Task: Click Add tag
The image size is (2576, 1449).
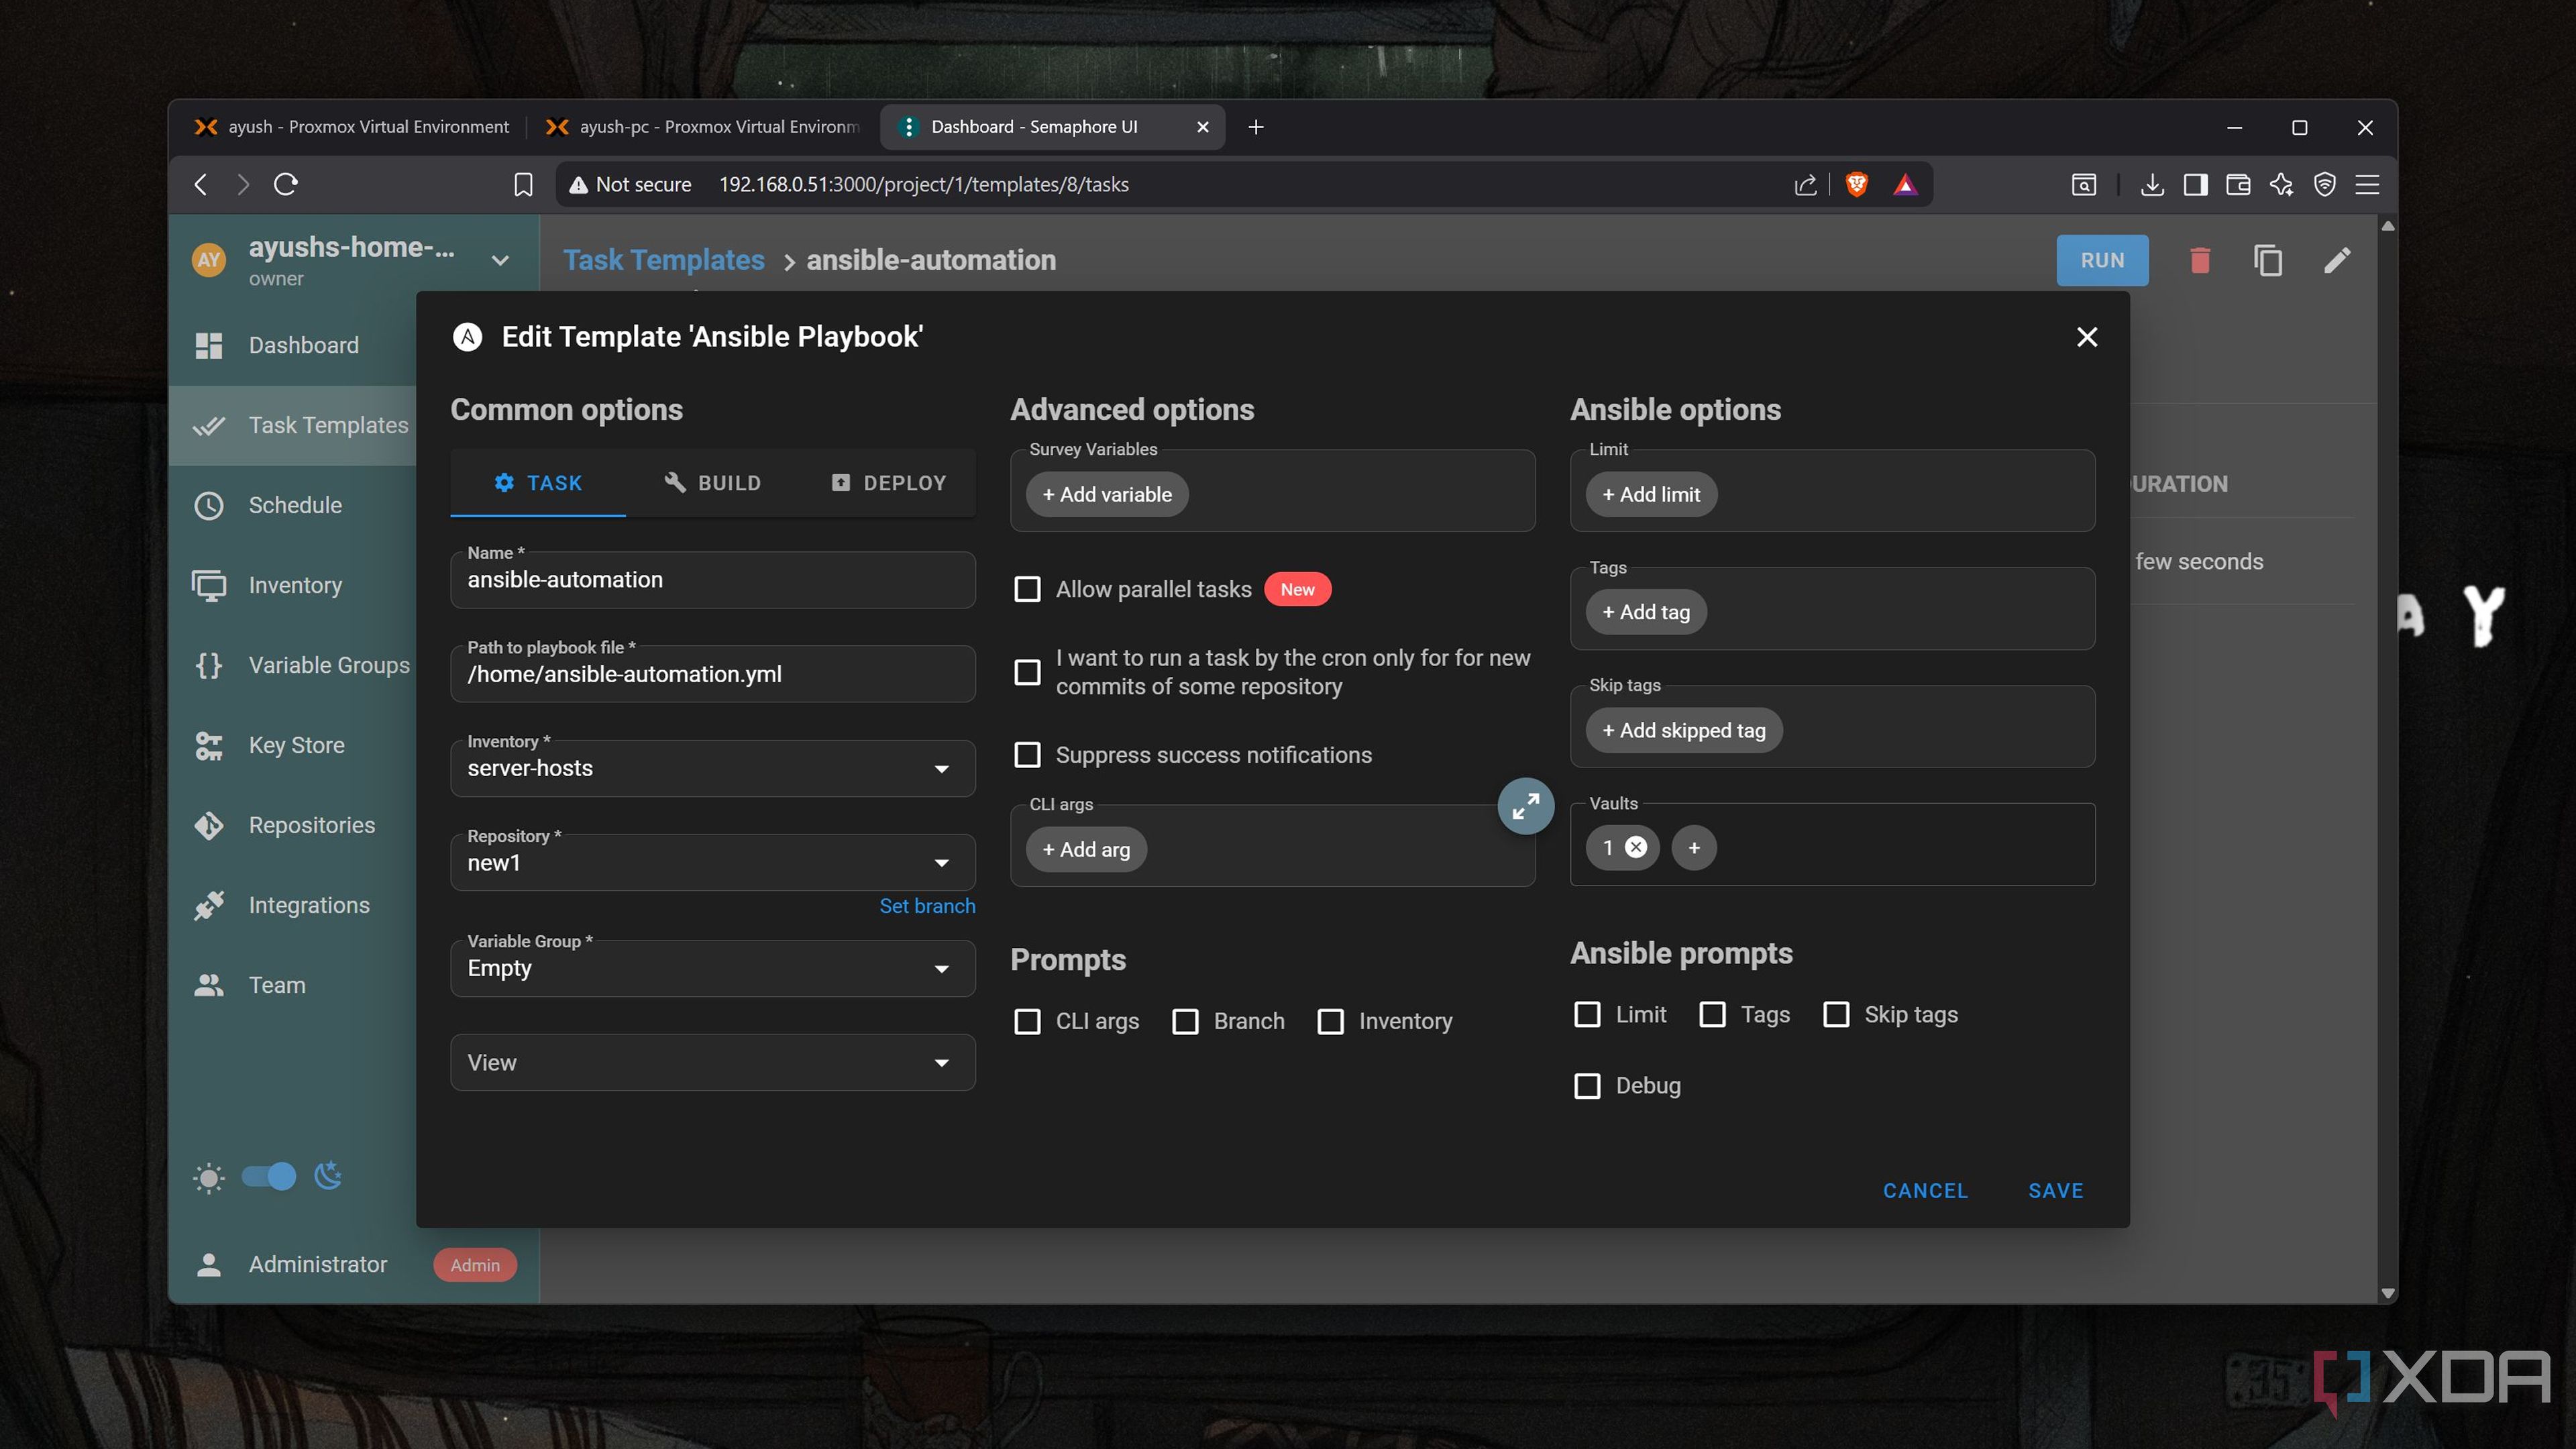Action: [x=1646, y=612]
